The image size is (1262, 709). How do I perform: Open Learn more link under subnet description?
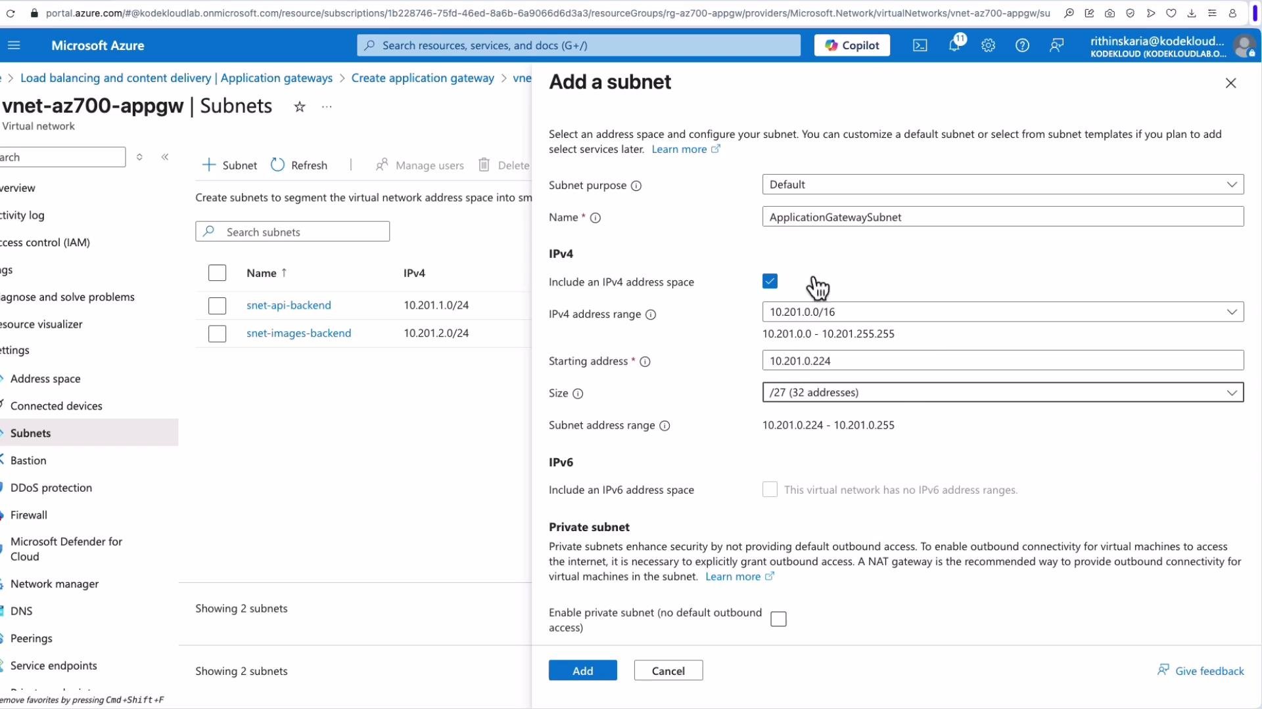tap(686, 150)
